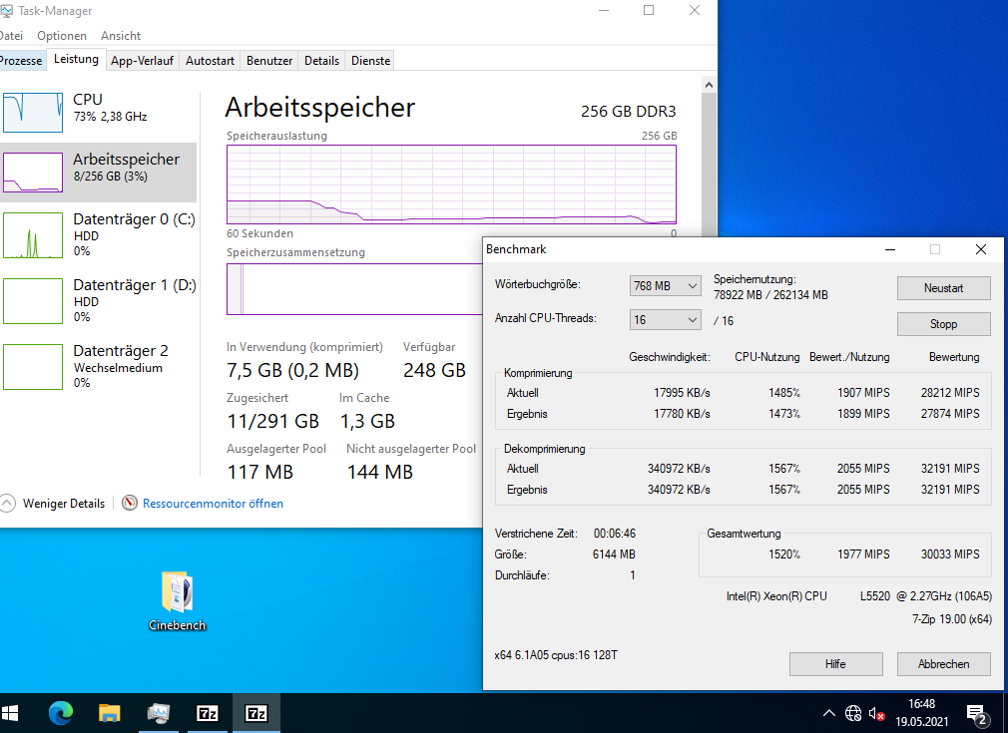Select Datenträger 1 (D:) in sidebar
Viewport: 1008px width, 733px height.
[99, 300]
